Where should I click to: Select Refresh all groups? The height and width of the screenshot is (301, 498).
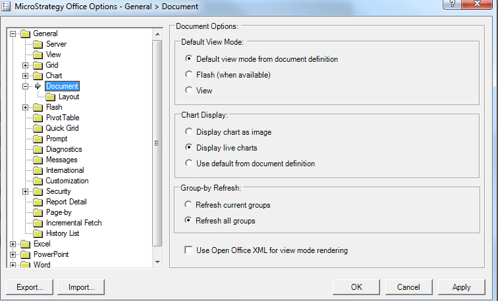[x=188, y=220]
